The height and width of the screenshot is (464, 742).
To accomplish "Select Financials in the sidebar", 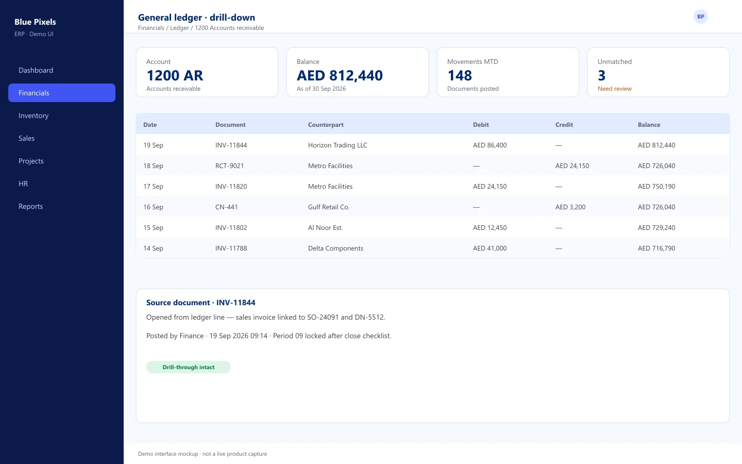I will pyautogui.click(x=62, y=93).
